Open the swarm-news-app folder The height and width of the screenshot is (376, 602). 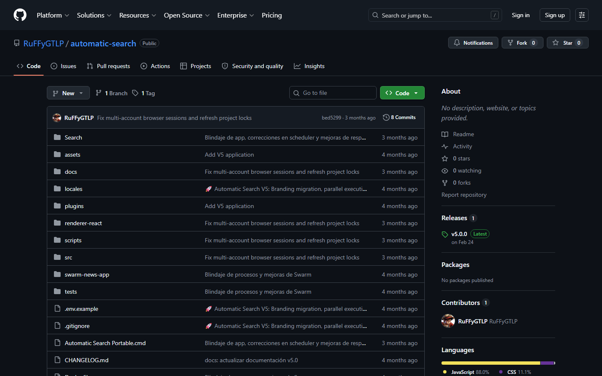pyautogui.click(x=87, y=274)
